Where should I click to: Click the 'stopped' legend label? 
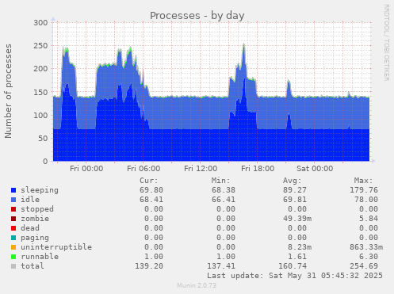(x=37, y=209)
